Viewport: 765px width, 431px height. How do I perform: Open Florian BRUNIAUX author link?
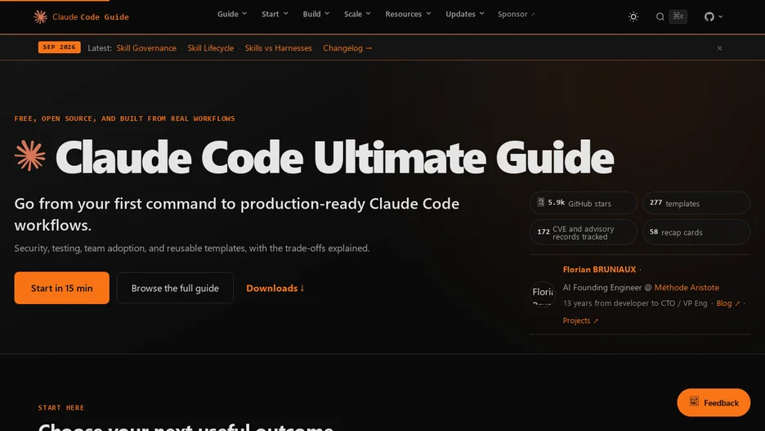pyautogui.click(x=599, y=269)
